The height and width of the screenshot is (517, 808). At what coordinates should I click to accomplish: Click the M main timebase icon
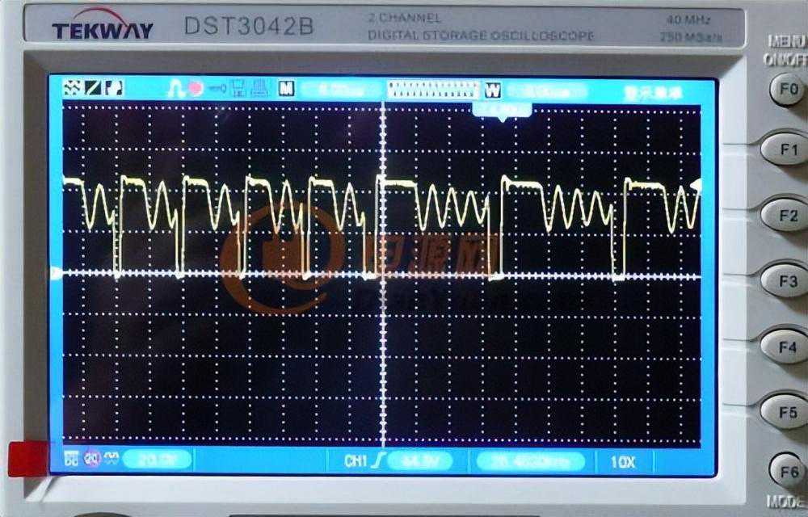pyautogui.click(x=286, y=89)
